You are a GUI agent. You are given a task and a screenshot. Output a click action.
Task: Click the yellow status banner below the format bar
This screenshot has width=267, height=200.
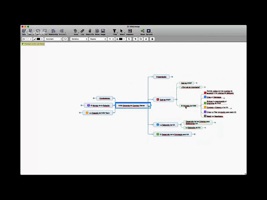pyautogui.click(x=33, y=44)
